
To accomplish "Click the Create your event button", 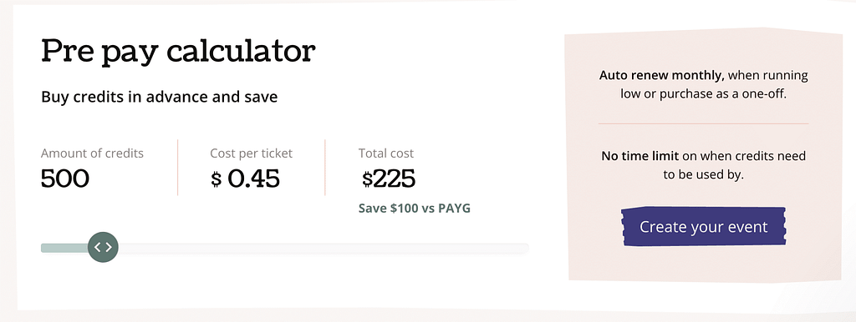I will pos(704,227).
